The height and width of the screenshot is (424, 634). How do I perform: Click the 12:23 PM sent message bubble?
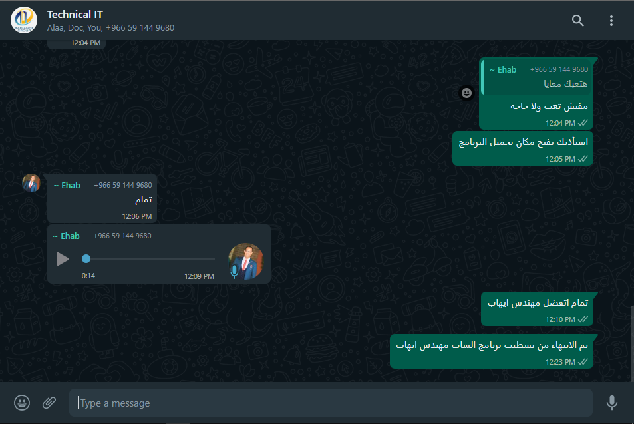492,351
